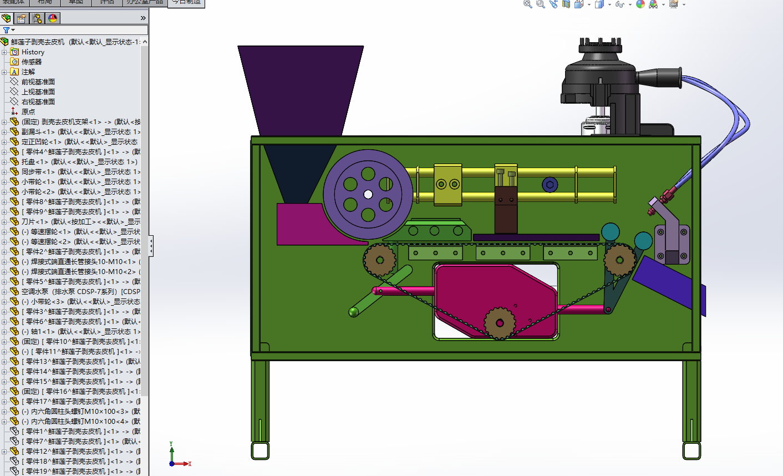Open the PropertyManager tab icon
783x476 pixels.
click(22, 18)
